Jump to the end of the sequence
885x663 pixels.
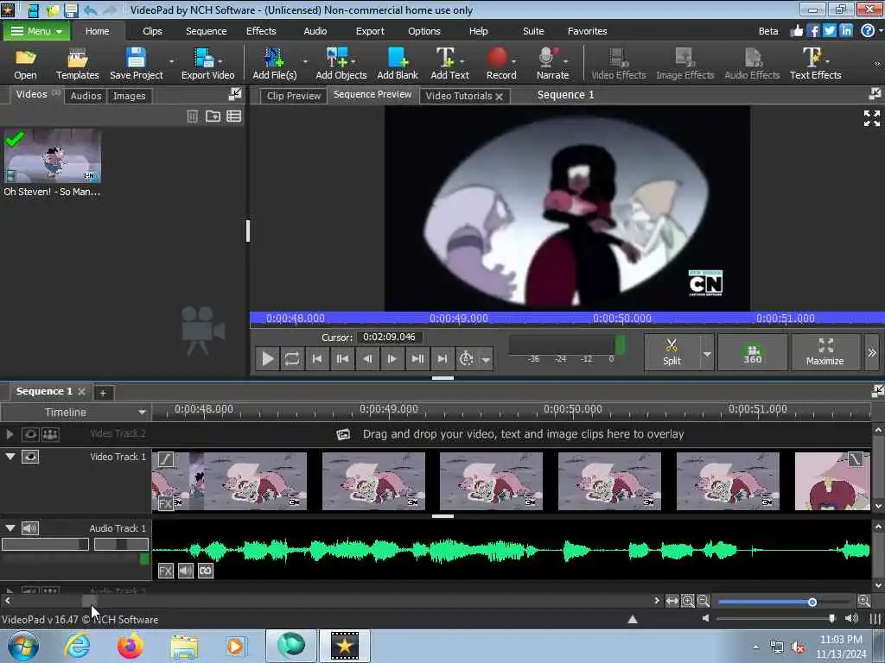pos(442,358)
